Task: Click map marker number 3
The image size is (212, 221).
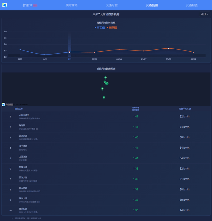Action: pyautogui.click(x=102, y=89)
